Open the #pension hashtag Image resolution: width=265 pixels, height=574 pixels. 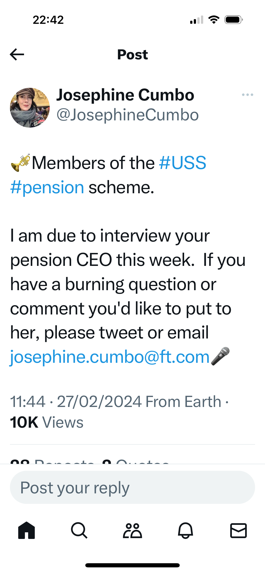[x=47, y=187]
